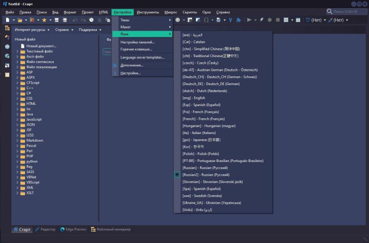This screenshot has width=369, height=243.
Task: Open the Файл menu
Action: (10, 12)
